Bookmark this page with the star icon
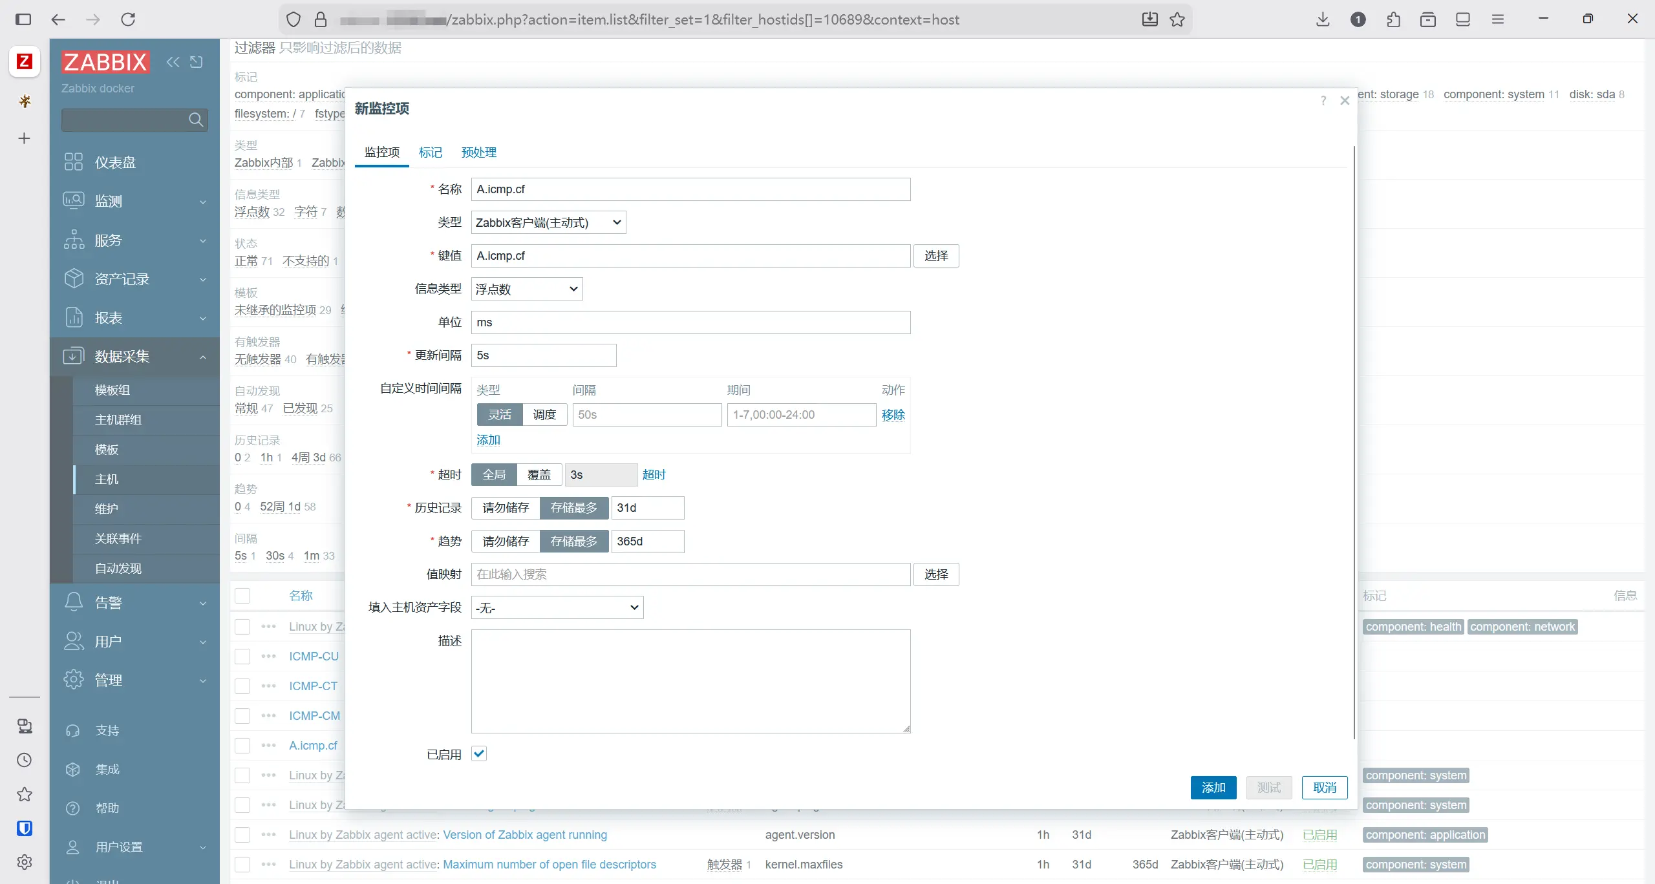The width and height of the screenshot is (1655, 884). tap(1177, 19)
